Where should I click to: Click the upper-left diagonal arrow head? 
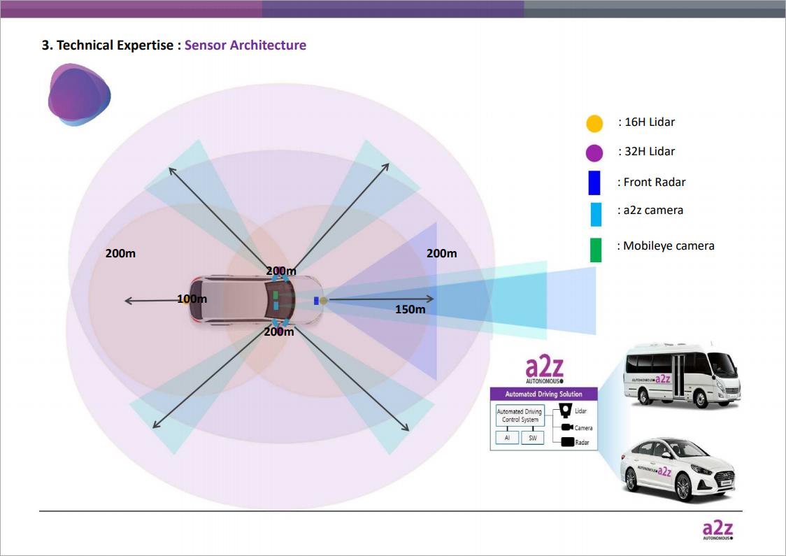[172, 171]
